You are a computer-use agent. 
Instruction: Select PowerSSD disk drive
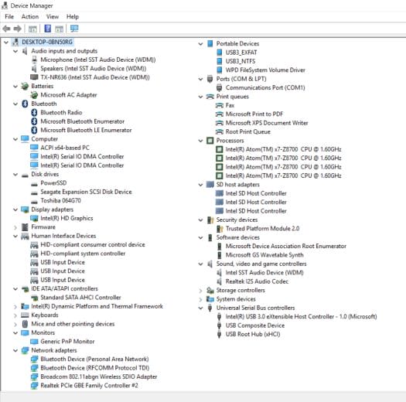[53, 183]
